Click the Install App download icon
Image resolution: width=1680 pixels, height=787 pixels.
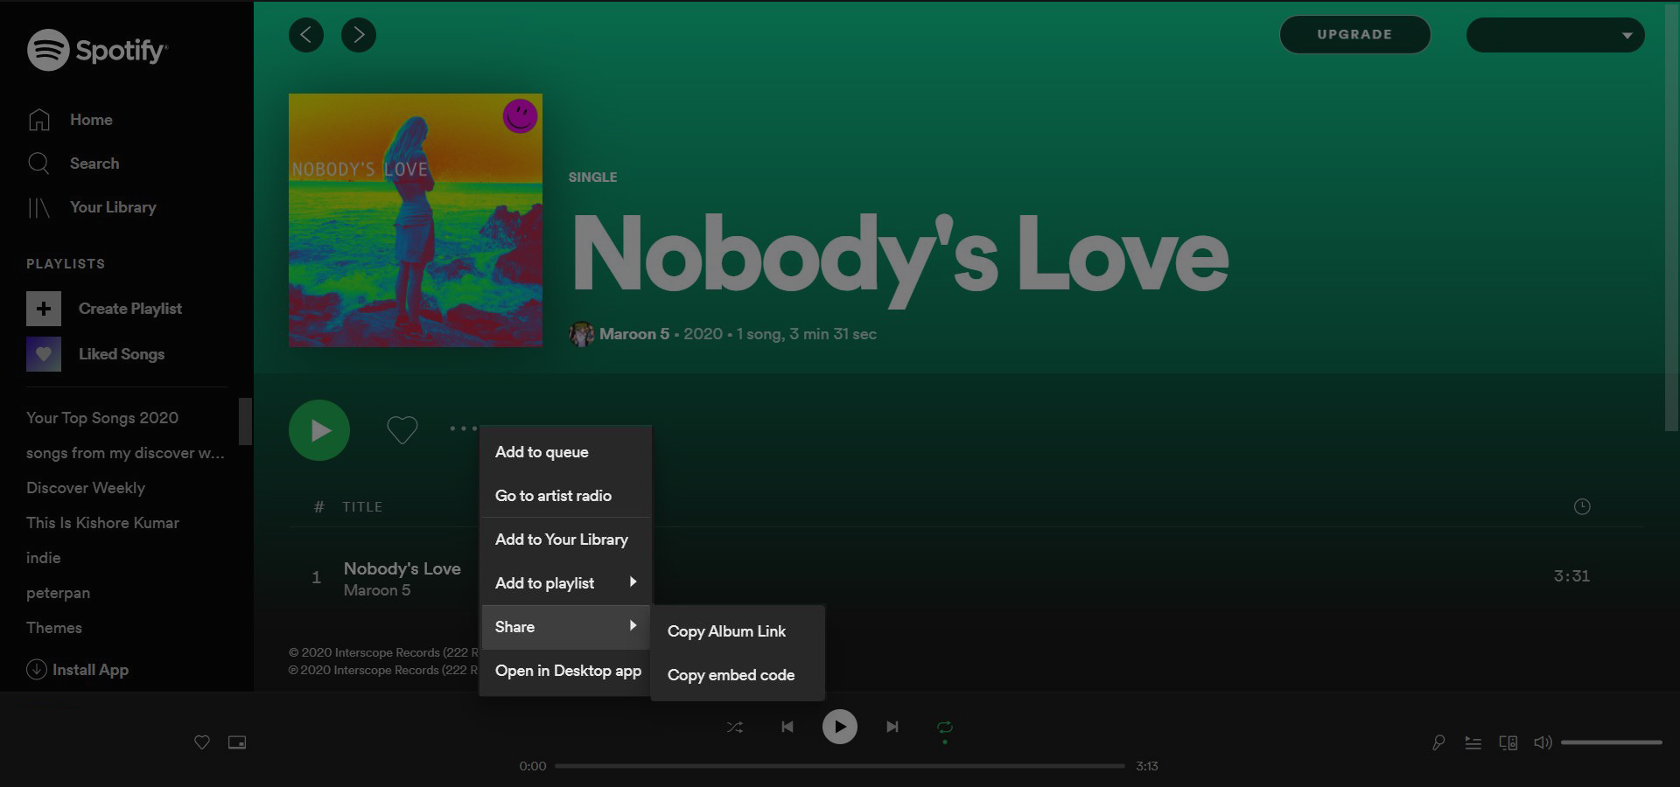pos(37,669)
